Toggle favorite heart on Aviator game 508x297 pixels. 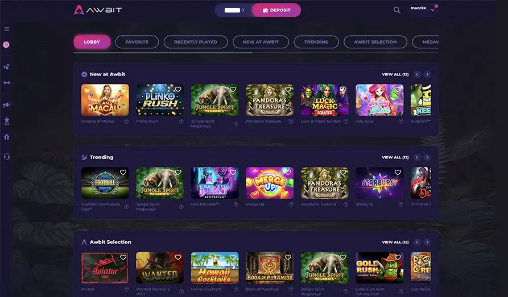coord(123,257)
